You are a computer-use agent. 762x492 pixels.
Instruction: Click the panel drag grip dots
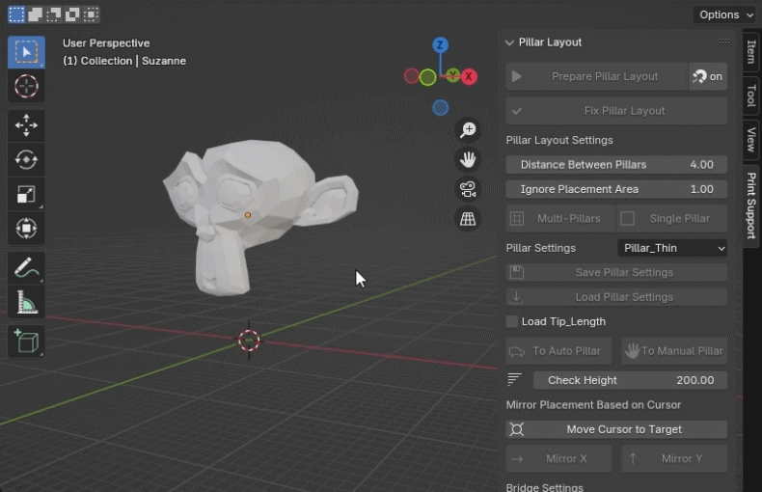coord(724,41)
